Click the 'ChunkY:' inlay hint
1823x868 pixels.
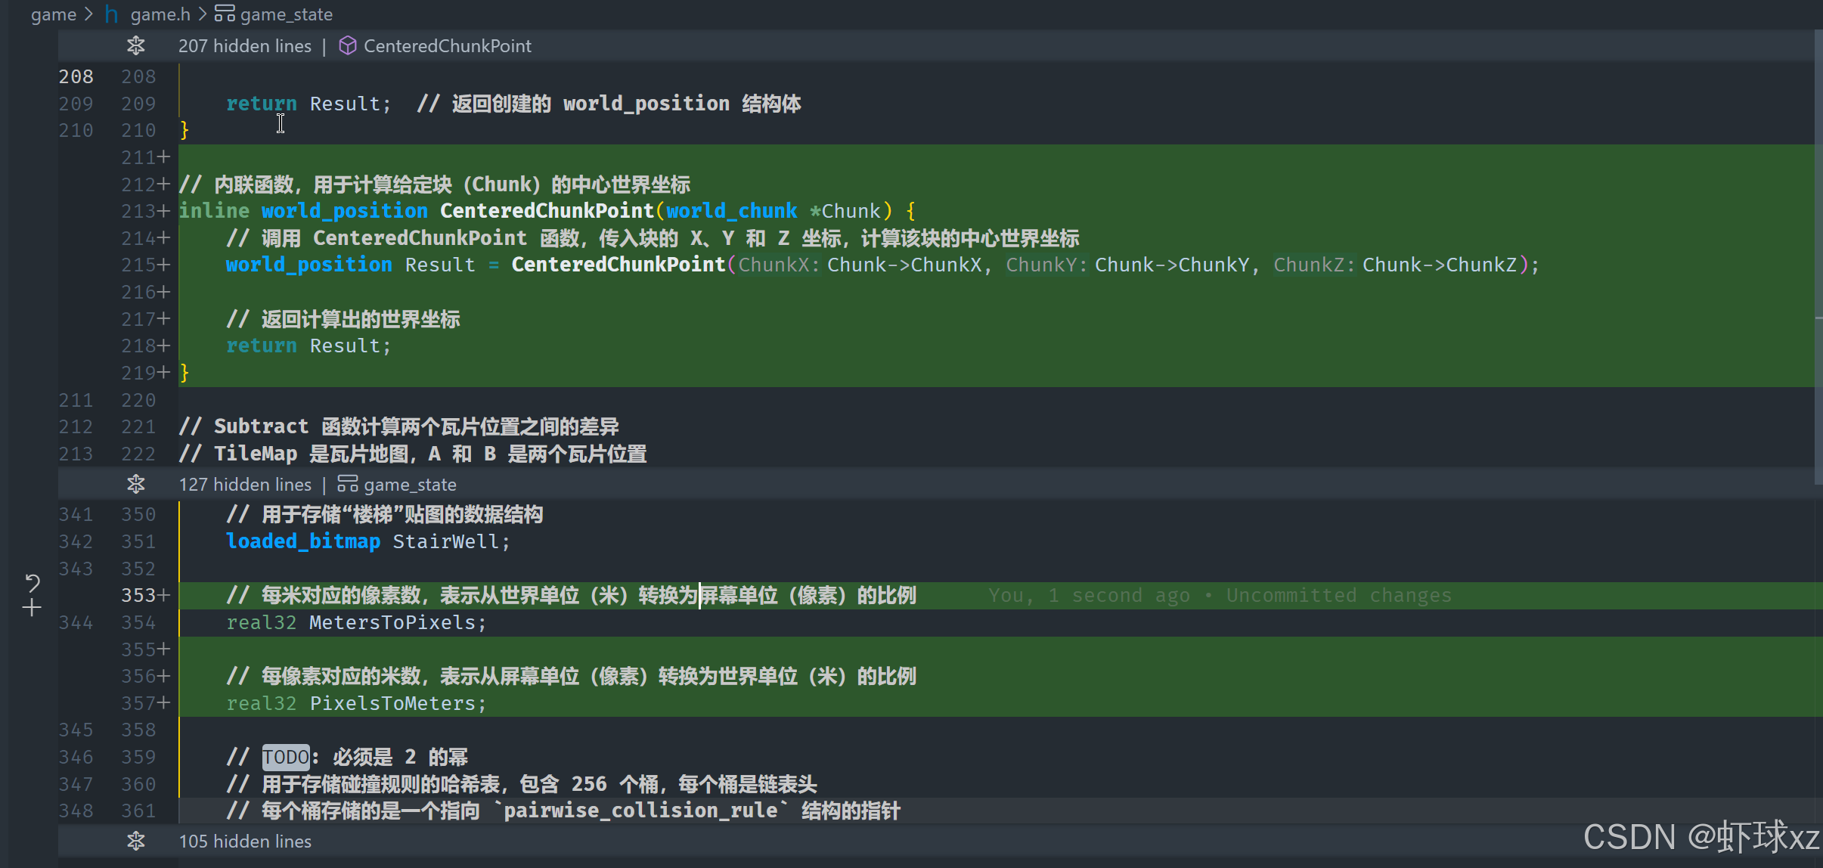point(1046,265)
